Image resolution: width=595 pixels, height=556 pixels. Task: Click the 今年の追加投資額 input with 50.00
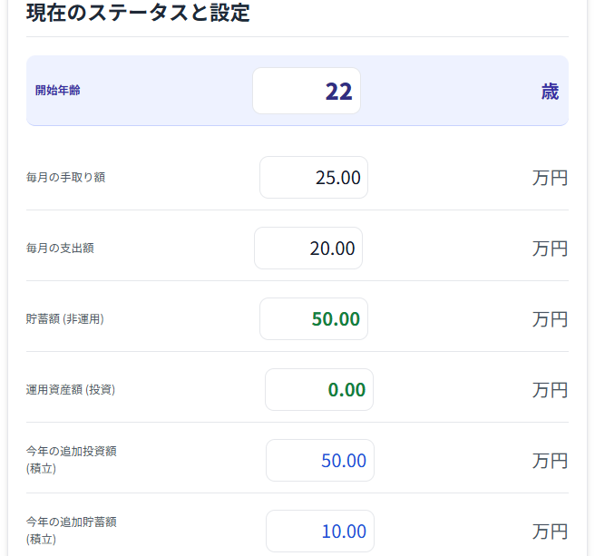pyautogui.click(x=320, y=461)
